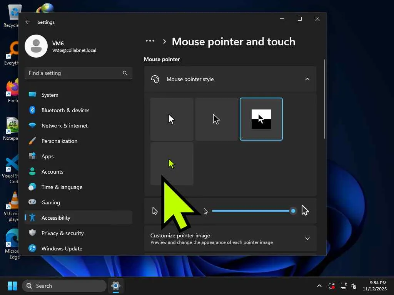Click the settings page vertical scrollbar
Screen dimensions: 394x295
325,99
